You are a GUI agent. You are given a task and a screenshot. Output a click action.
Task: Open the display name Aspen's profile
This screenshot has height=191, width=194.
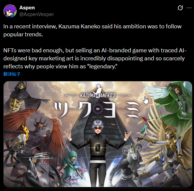point(27,8)
